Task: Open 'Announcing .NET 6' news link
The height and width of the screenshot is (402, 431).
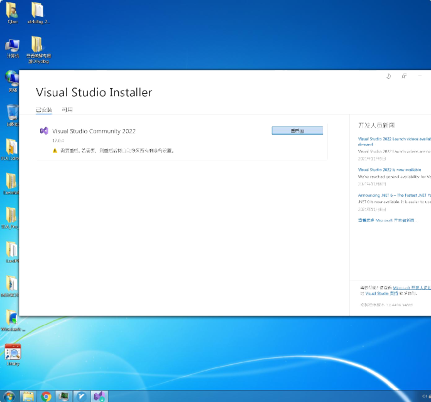Action: [394, 196]
